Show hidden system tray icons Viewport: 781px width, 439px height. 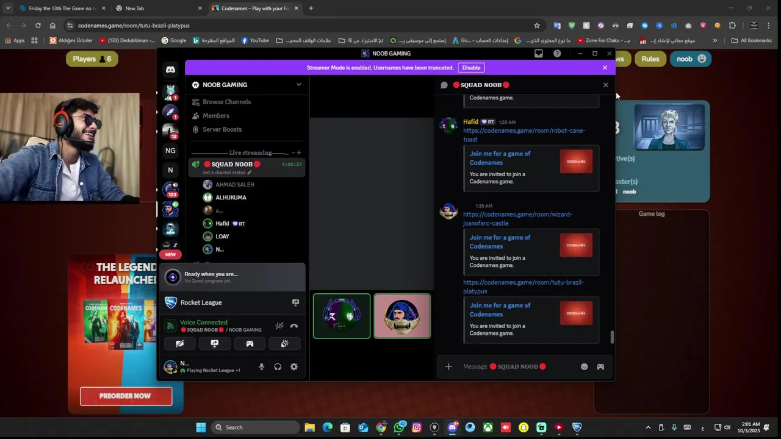click(648, 427)
